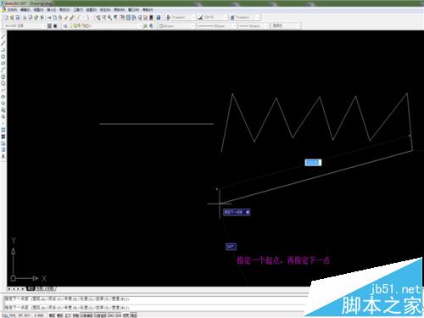Select the Hatch tool
This screenshot has height=318, width=424.
pyautogui.click(x=3, y=130)
